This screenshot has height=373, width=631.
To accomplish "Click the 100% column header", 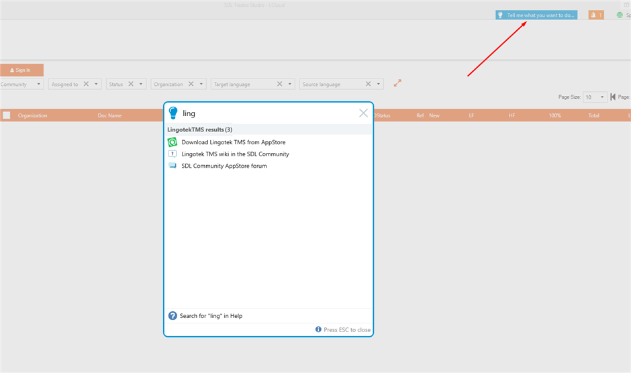I will click(554, 115).
